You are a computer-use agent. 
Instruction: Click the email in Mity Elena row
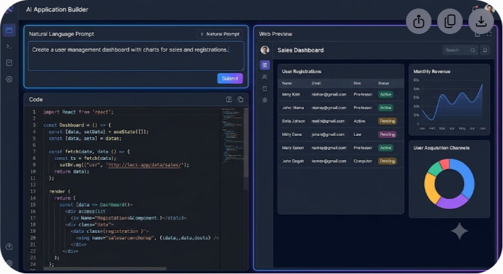coord(328,135)
